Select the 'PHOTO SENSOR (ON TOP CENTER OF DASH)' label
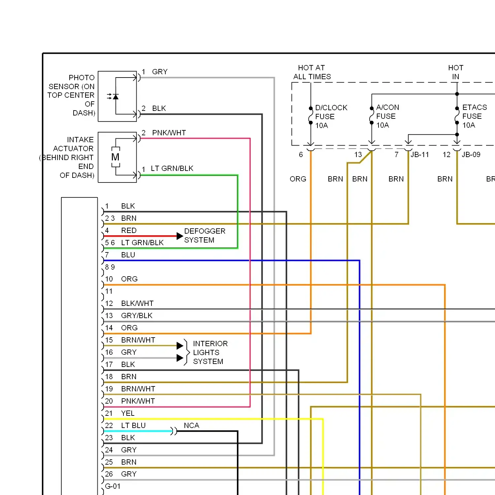 point(71,95)
